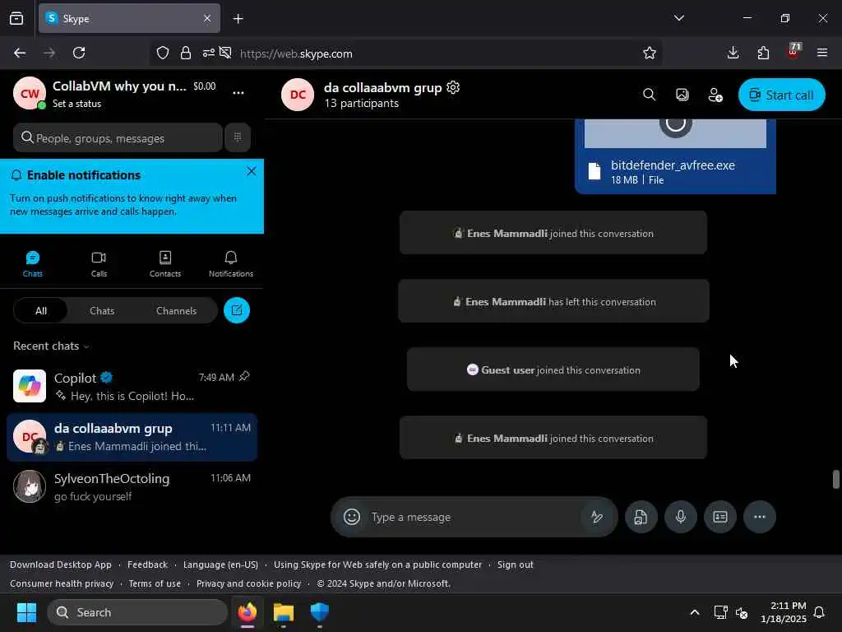
Task: Click the $0.00 Skype credit balance
Action: [x=205, y=86]
